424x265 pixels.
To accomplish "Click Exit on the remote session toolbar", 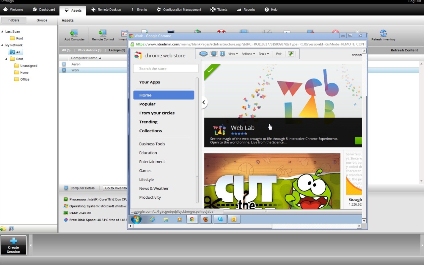I will (x=279, y=54).
